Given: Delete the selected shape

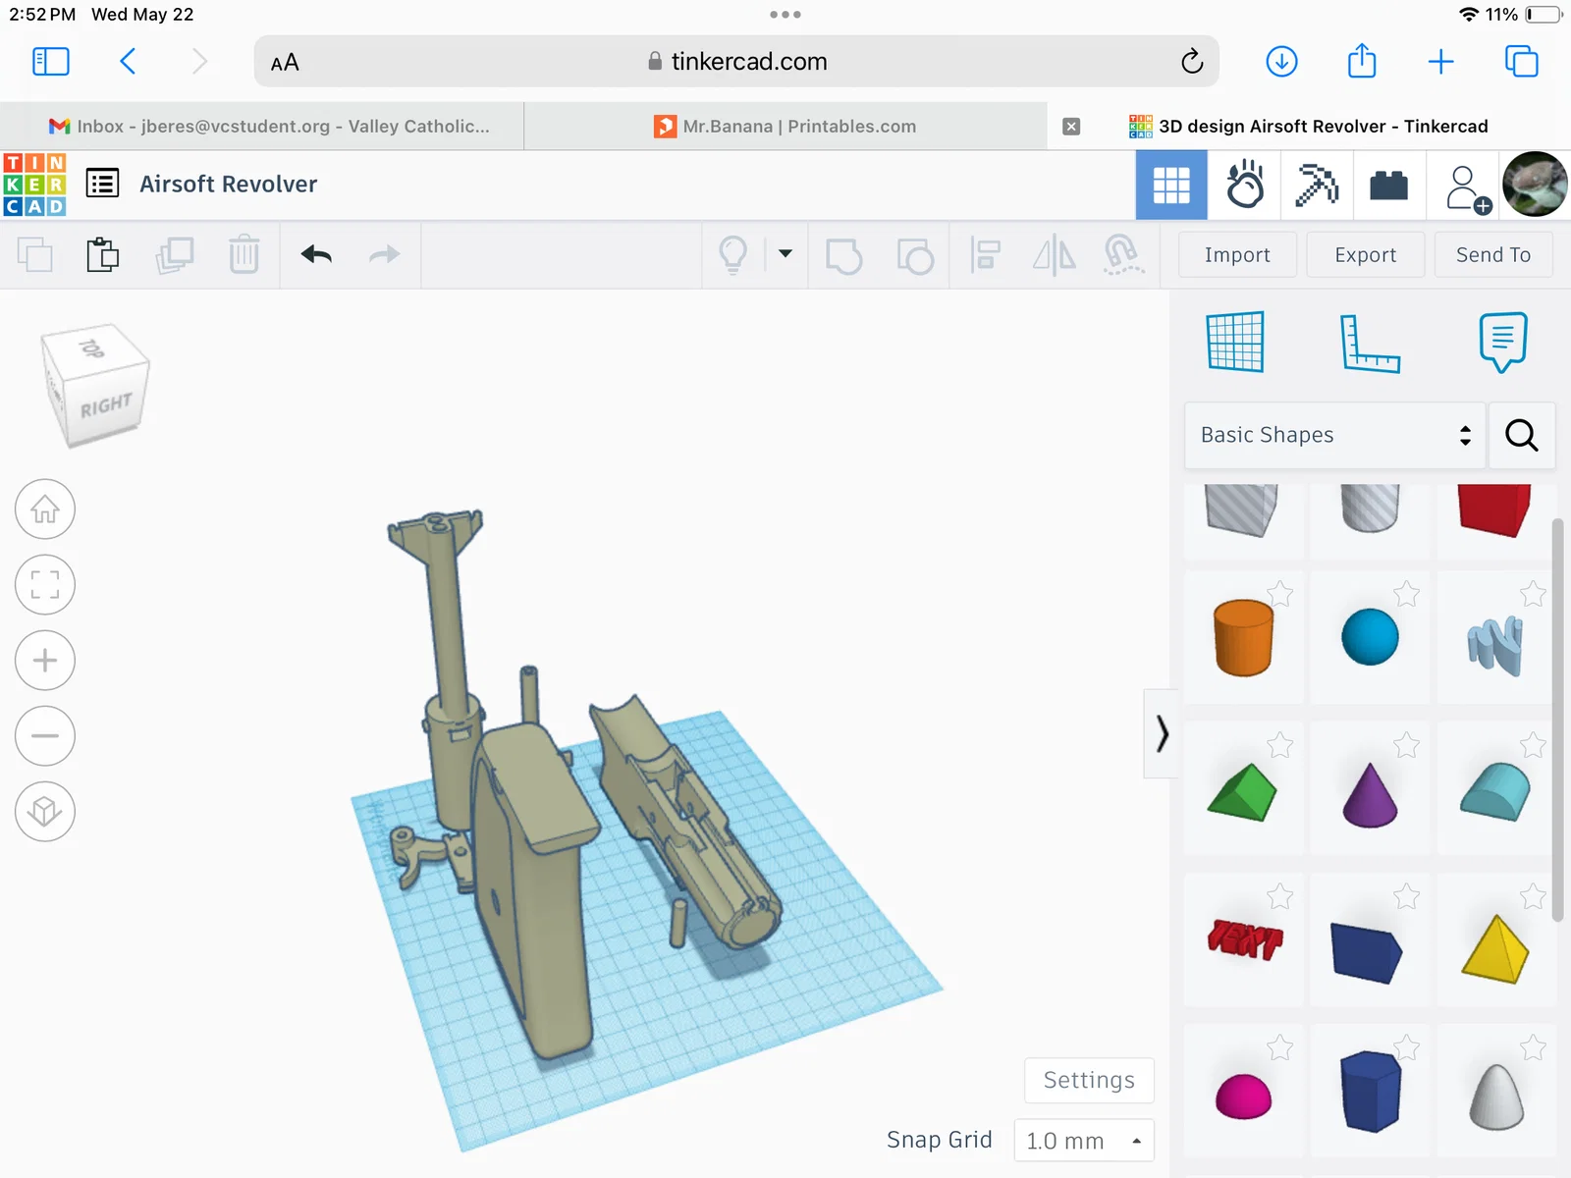Looking at the screenshot, I should pos(244,255).
